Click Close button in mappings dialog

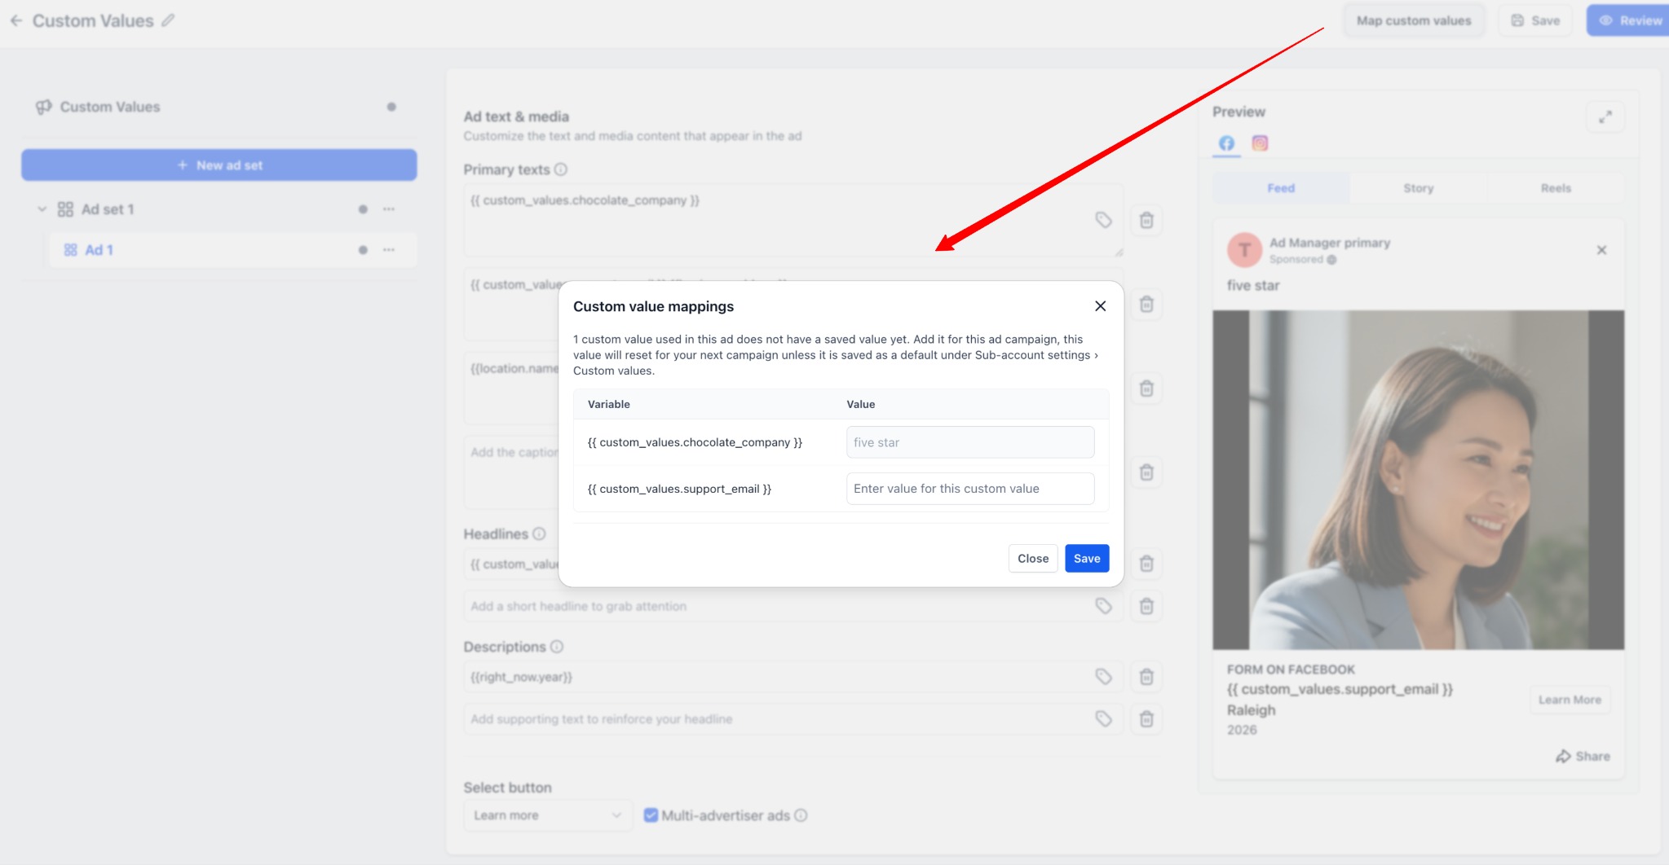[1033, 559]
